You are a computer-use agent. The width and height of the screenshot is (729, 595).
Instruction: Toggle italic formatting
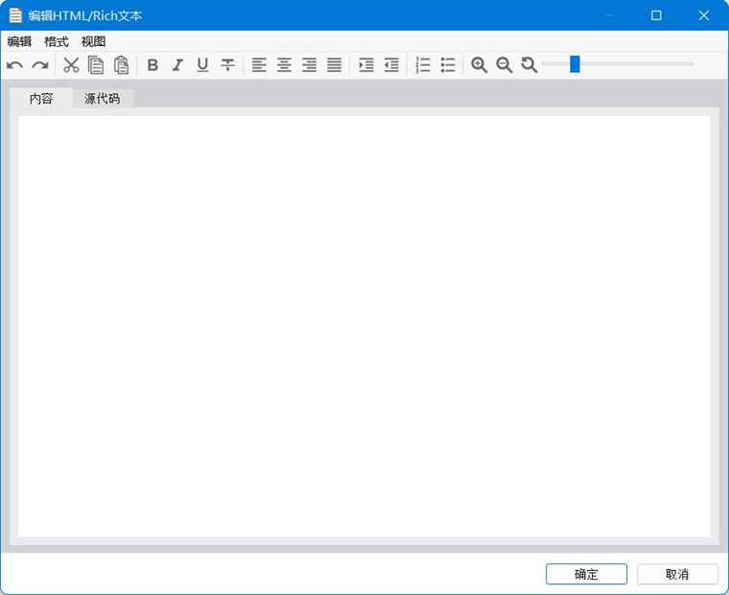click(x=177, y=64)
